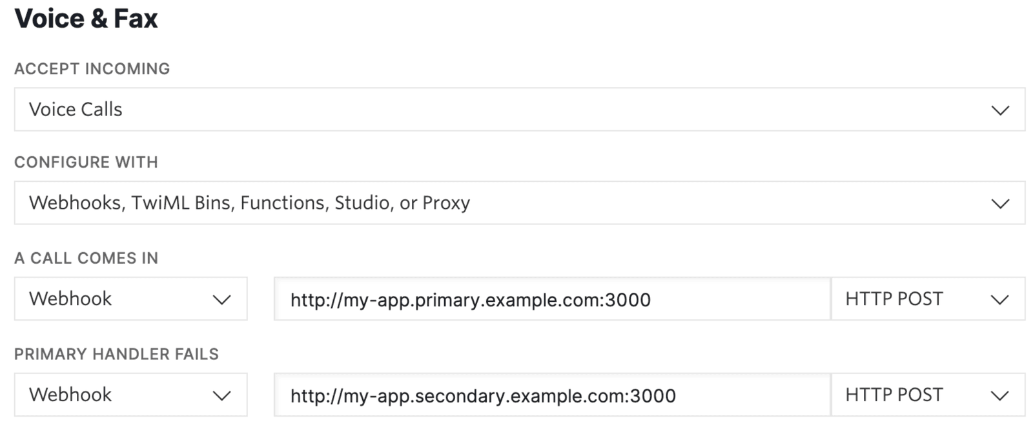The width and height of the screenshot is (1033, 425).
Task: Open the Webhook dropdown under Primary Handler Fails
Action: click(129, 395)
